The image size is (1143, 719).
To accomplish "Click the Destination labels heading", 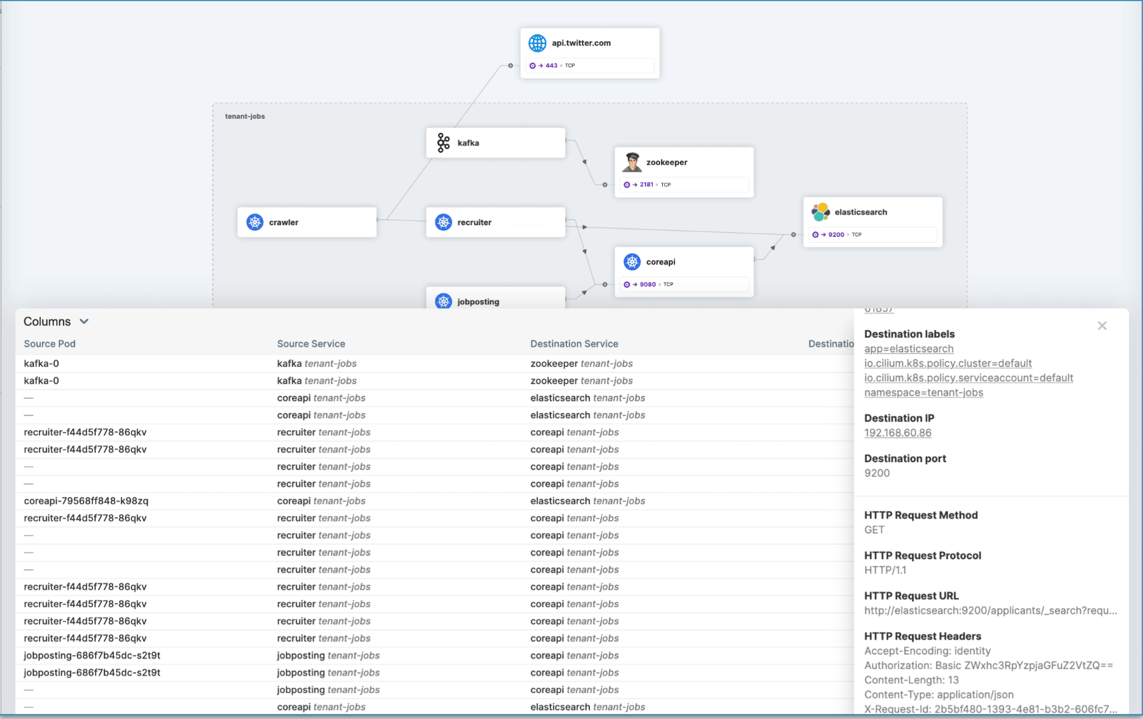I will (910, 334).
